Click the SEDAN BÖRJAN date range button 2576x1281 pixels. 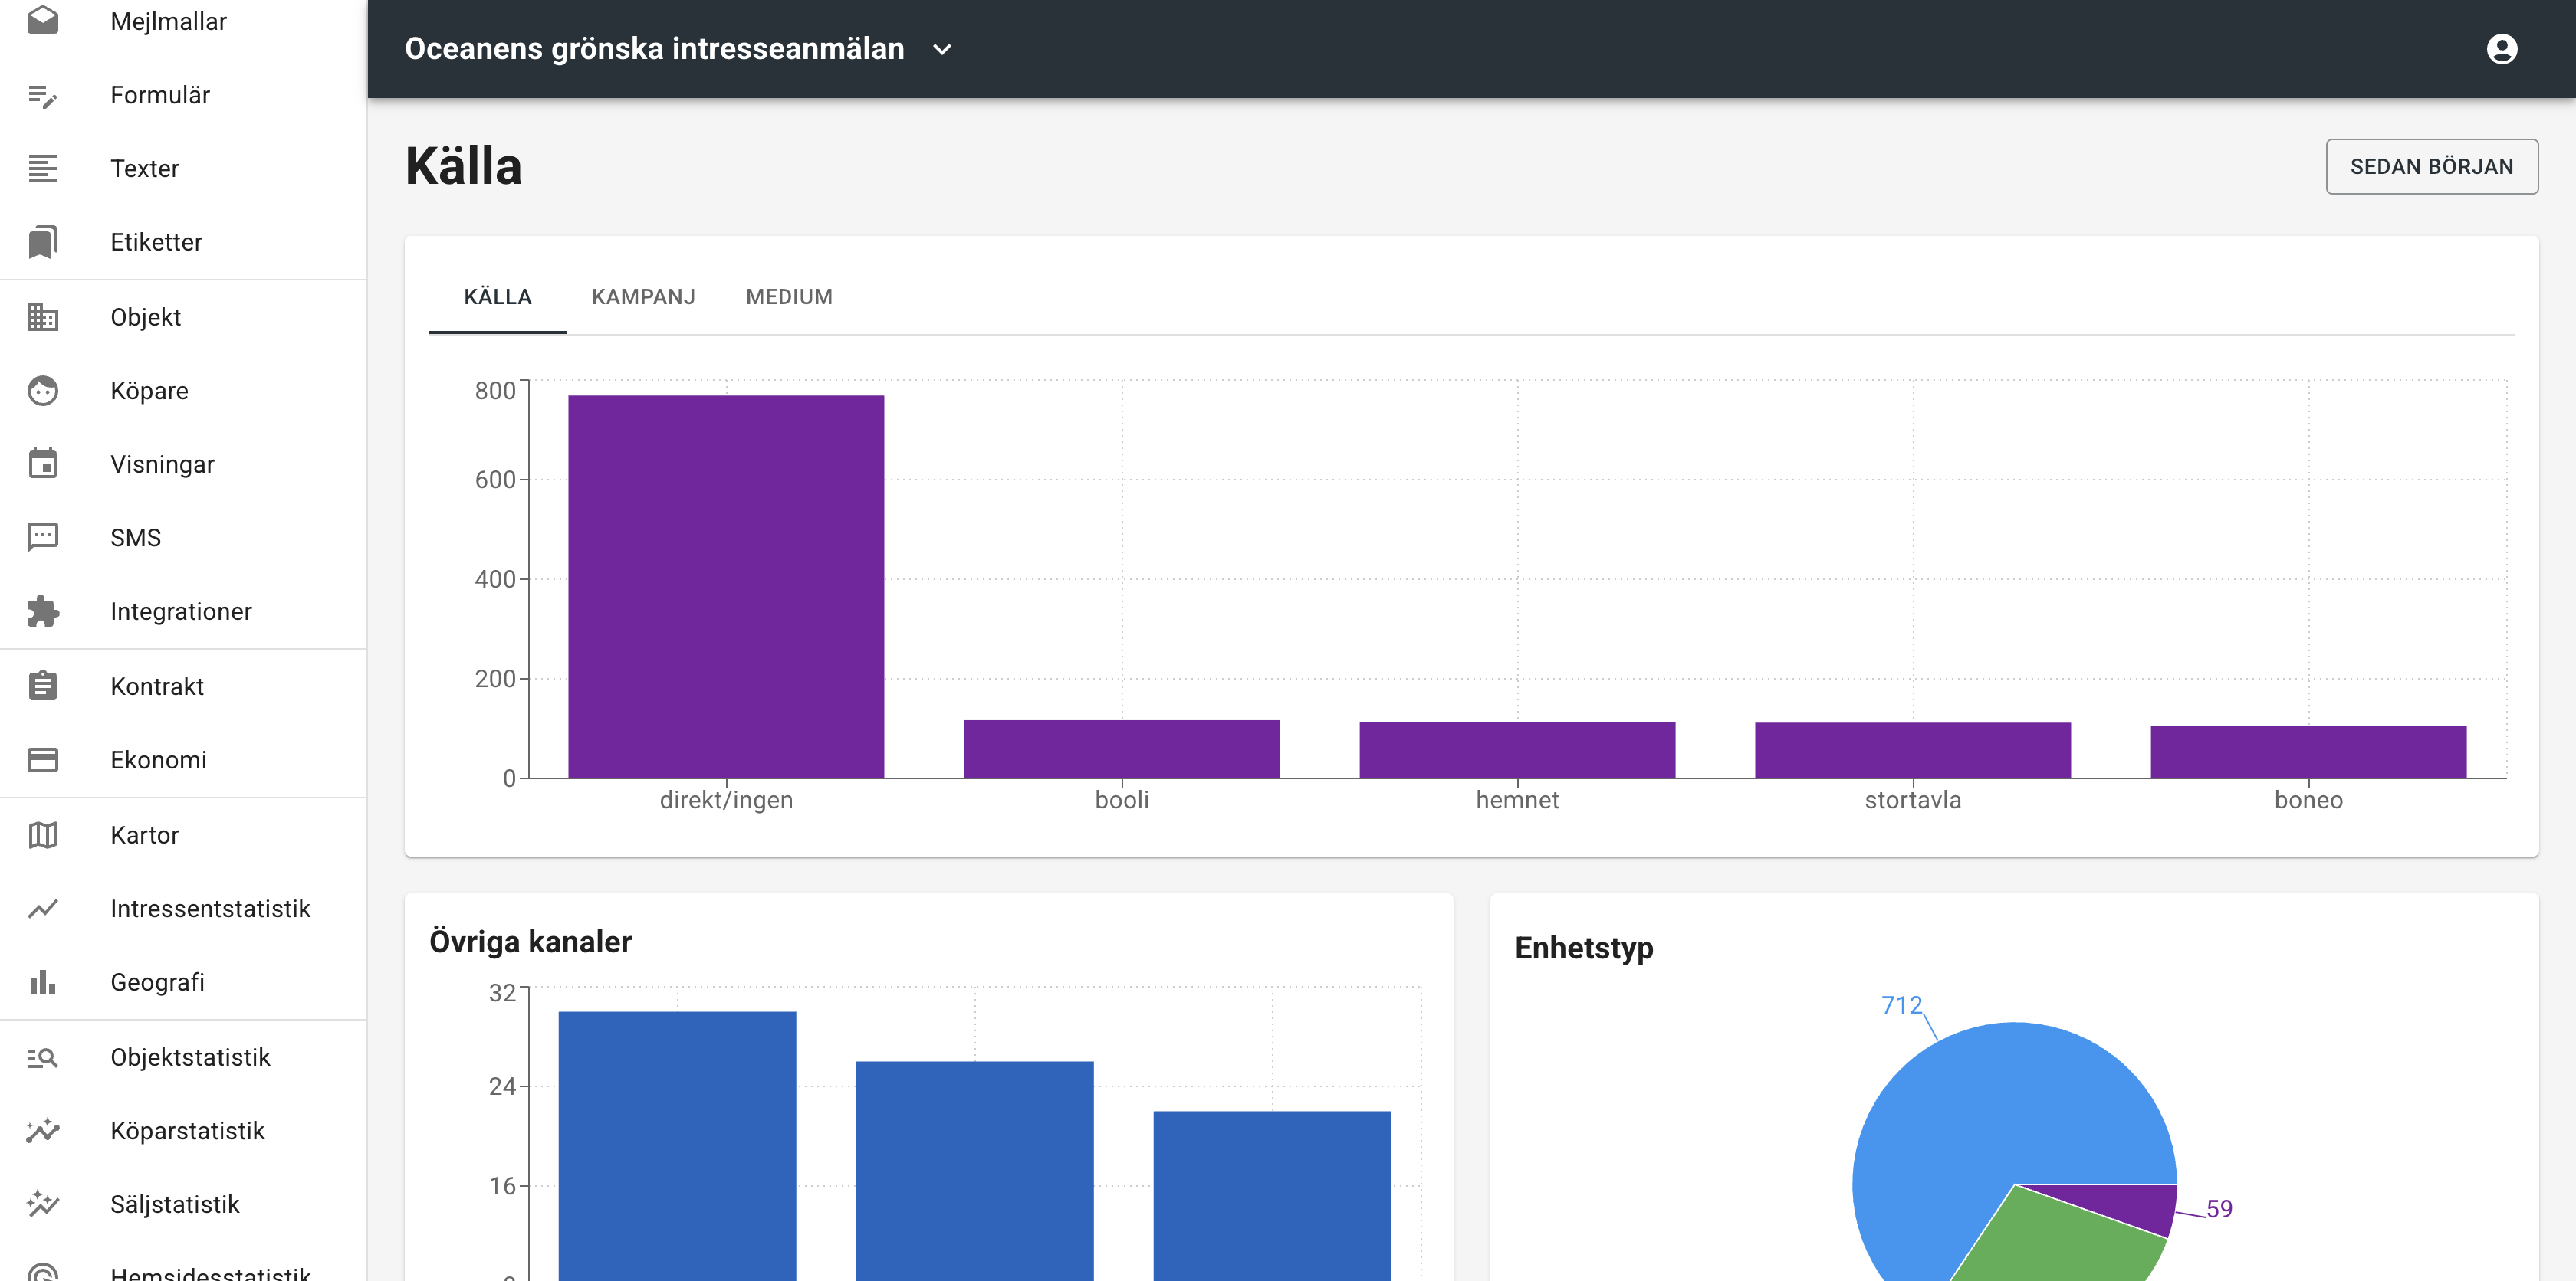pyautogui.click(x=2431, y=165)
